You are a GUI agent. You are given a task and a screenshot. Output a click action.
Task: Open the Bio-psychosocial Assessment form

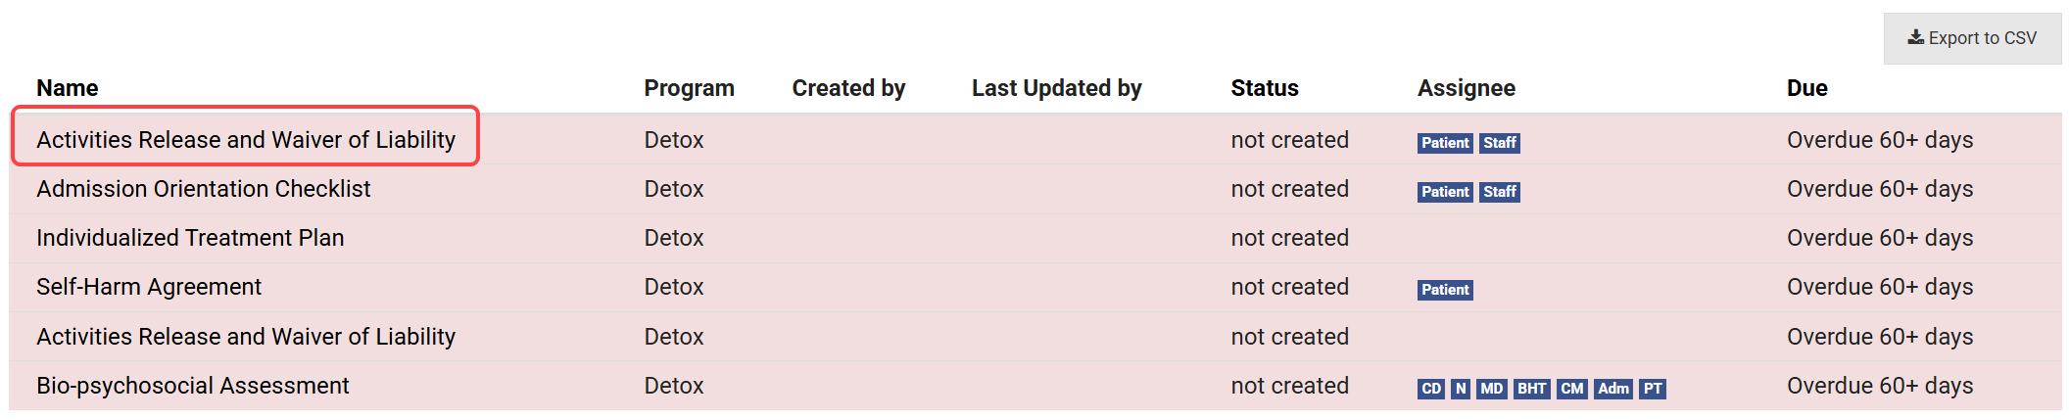[193, 386]
